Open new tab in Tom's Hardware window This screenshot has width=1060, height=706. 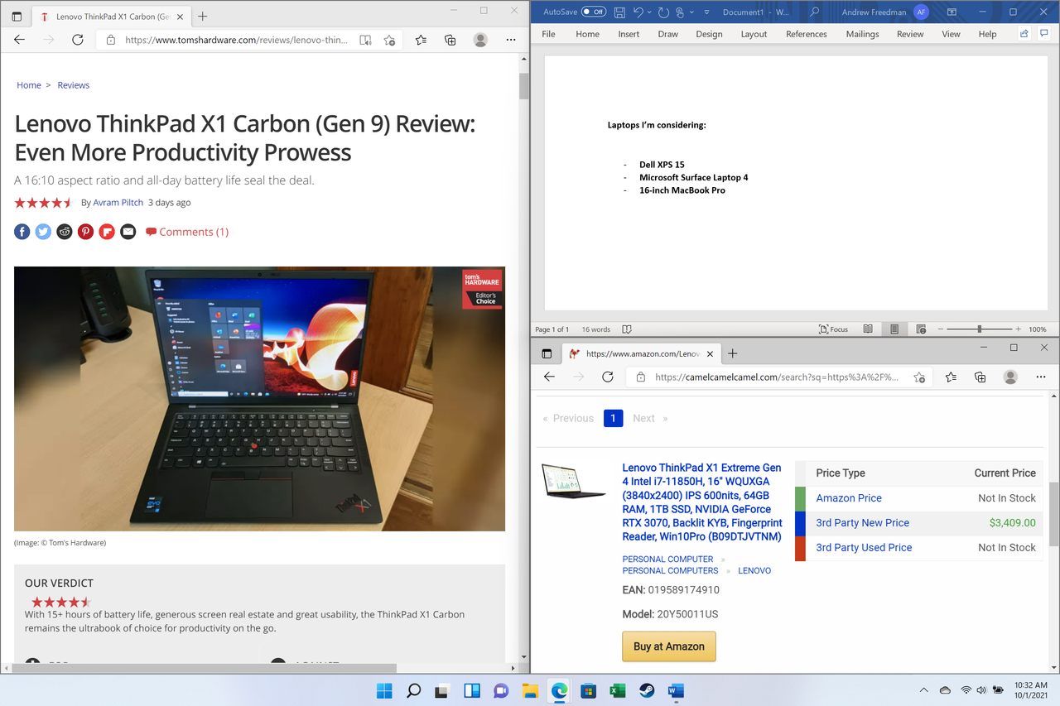(x=203, y=17)
